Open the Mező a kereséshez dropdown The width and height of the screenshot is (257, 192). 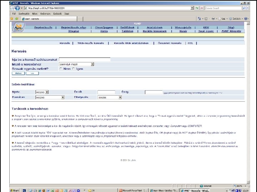coord(76,64)
